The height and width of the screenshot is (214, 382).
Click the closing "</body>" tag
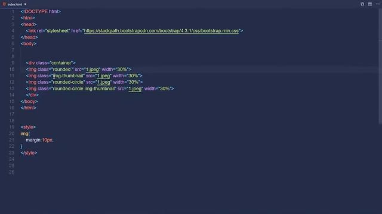coord(29,102)
